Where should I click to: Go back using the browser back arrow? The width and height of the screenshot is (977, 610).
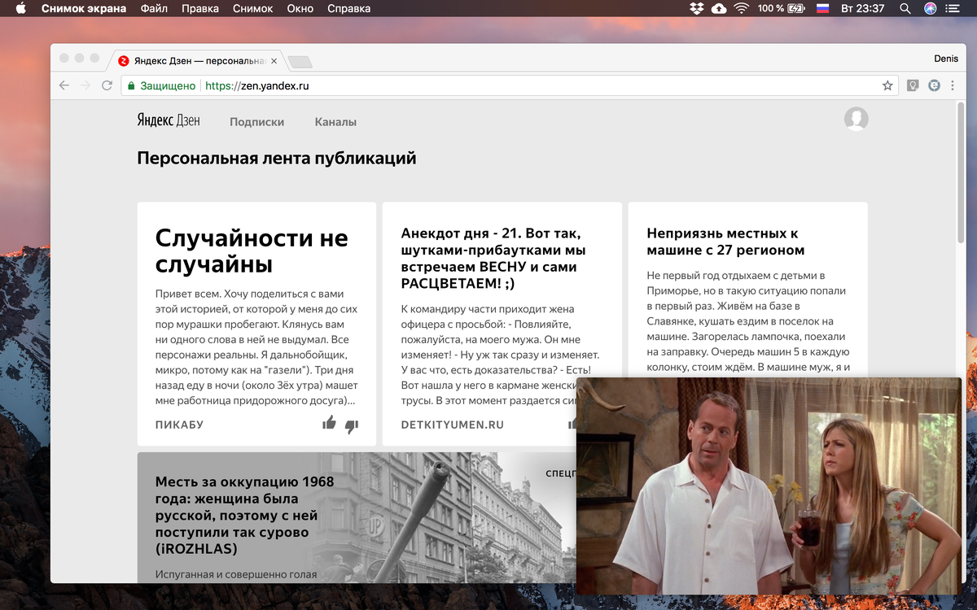tap(64, 85)
